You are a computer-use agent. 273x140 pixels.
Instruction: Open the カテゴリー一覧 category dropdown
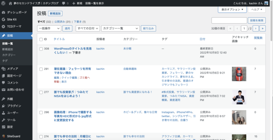[120, 28]
